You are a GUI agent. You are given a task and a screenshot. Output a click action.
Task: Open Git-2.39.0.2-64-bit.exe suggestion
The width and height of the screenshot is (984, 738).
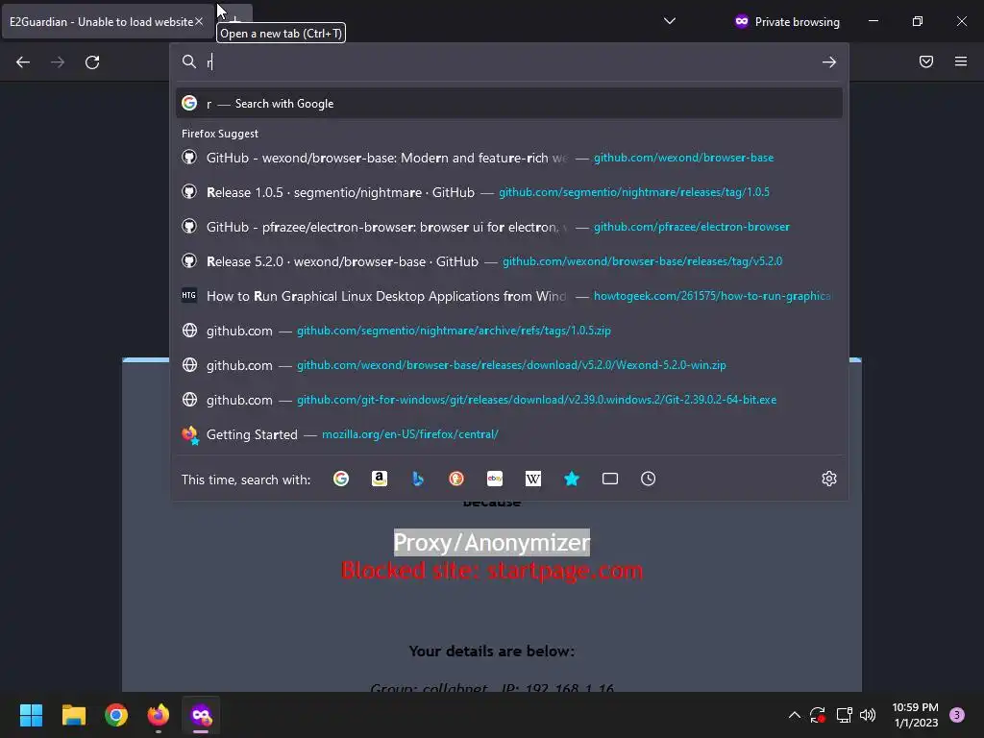pos(509,399)
